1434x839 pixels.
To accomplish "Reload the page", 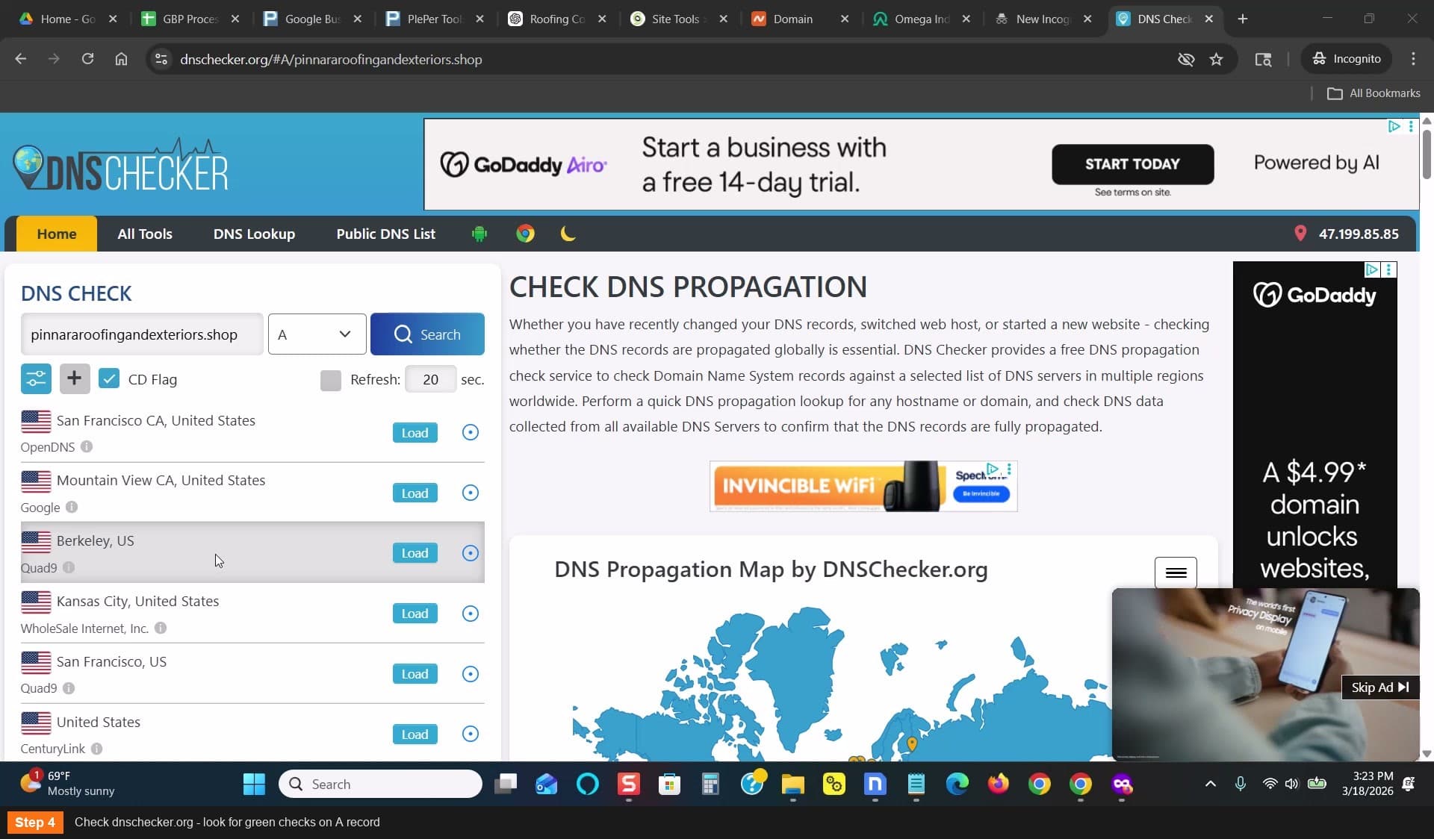I will pos(87,59).
